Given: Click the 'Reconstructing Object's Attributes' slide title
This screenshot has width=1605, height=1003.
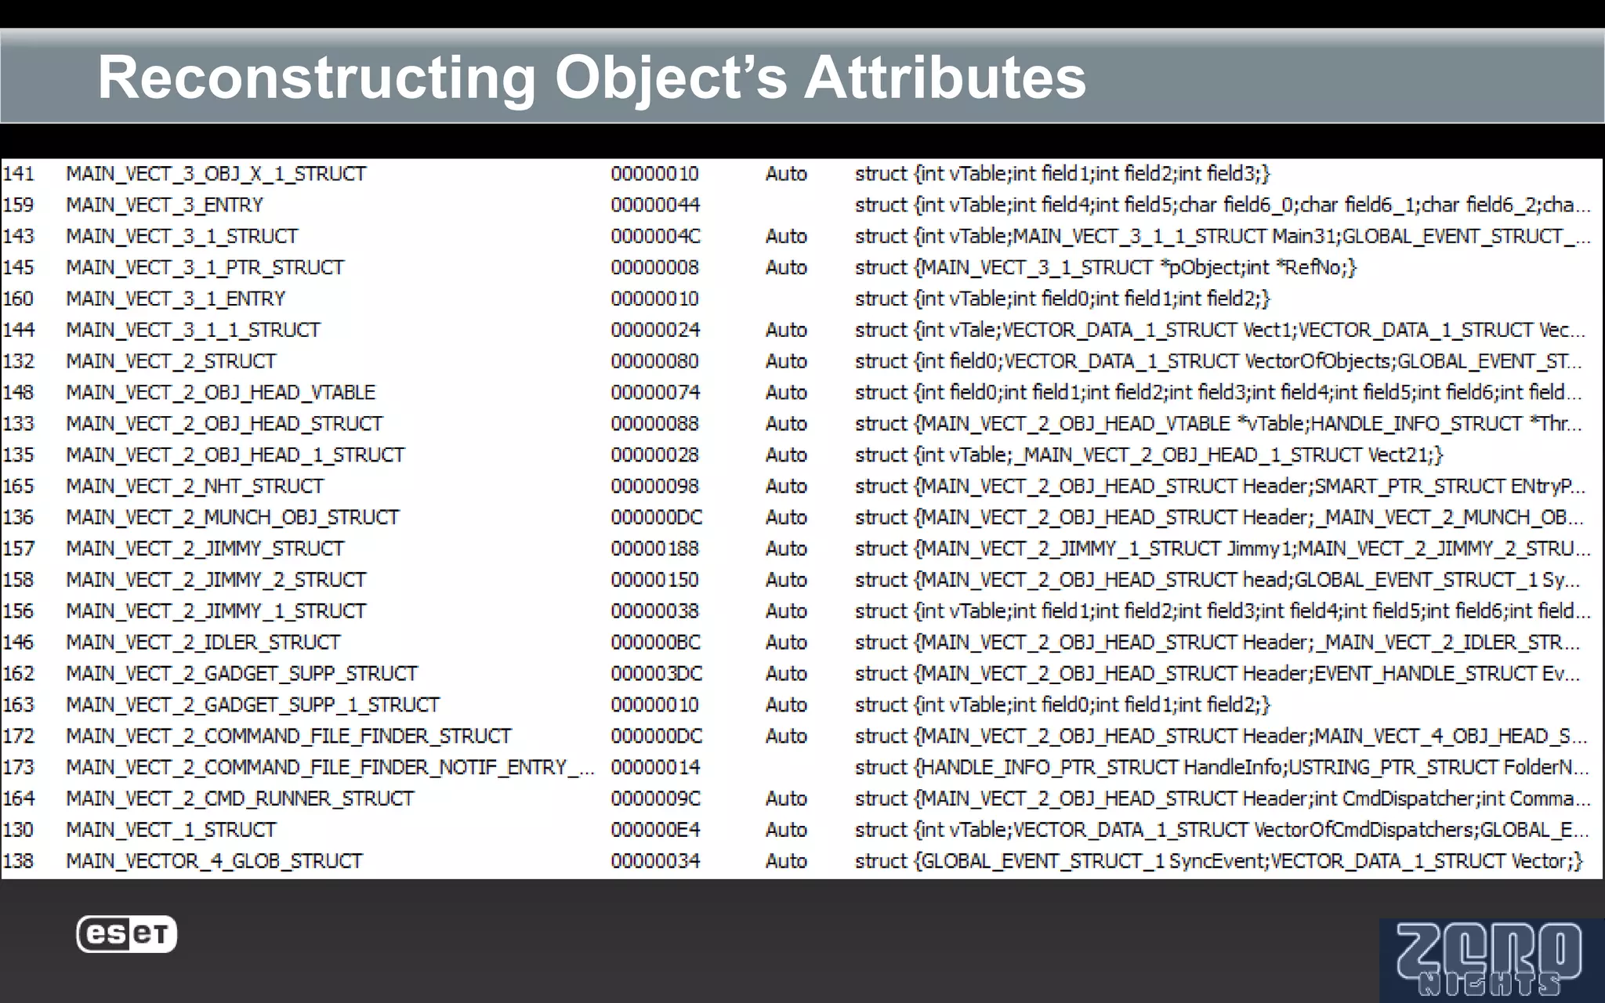Looking at the screenshot, I should point(592,78).
